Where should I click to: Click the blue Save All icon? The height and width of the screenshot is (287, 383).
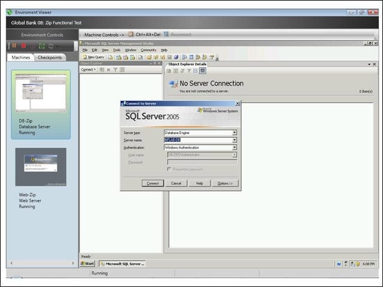pyautogui.click(x=176, y=57)
